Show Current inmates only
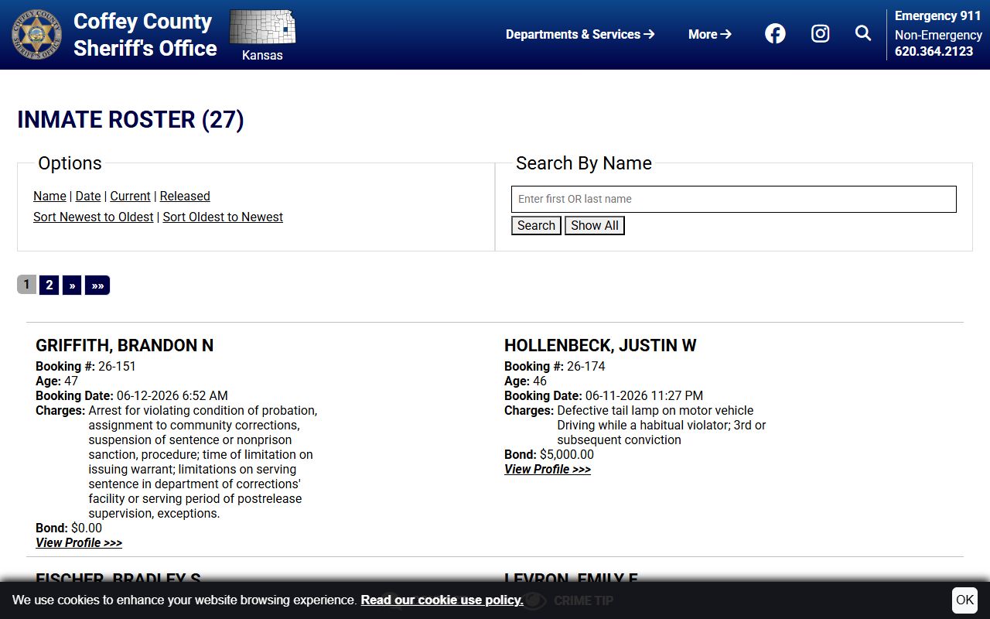Viewport: 990px width, 619px height. coord(130,197)
